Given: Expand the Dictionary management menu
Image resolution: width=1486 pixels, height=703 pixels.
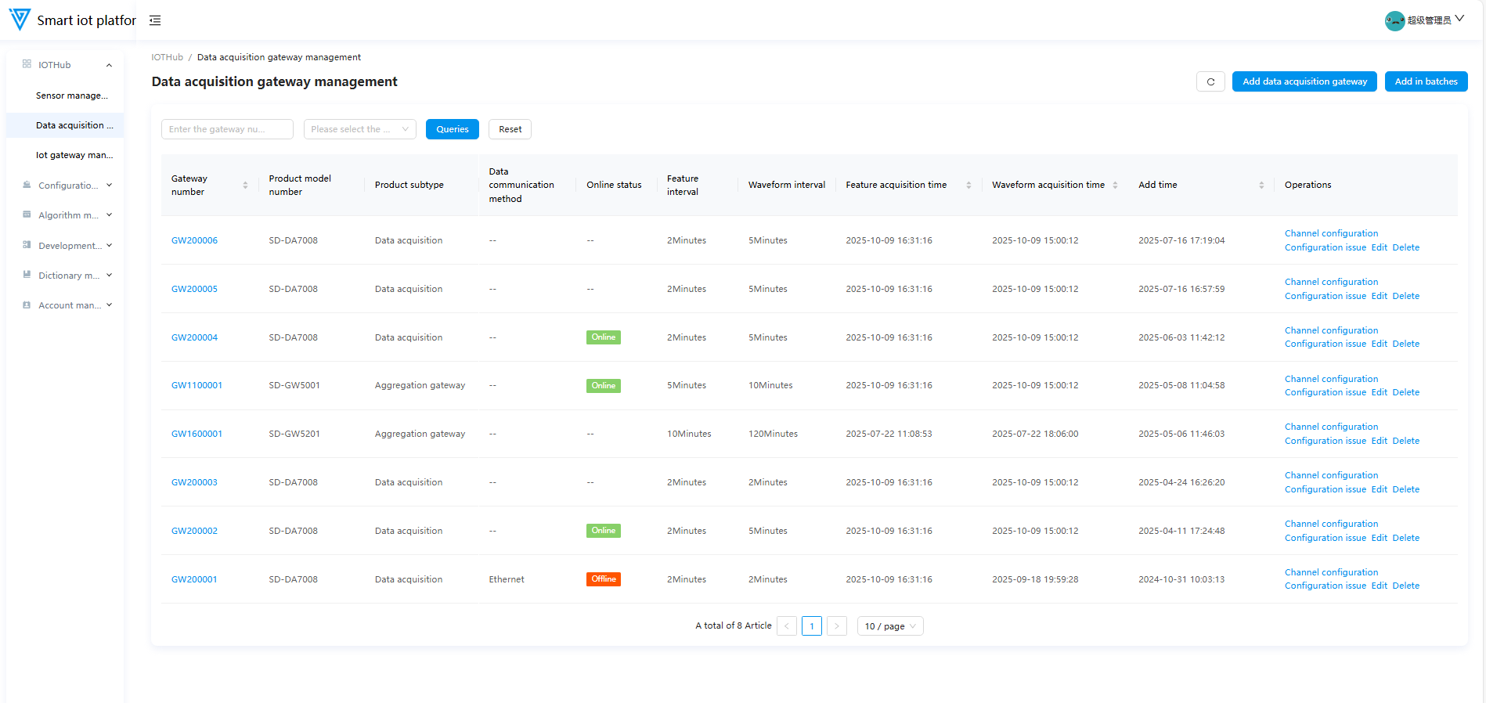Looking at the screenshot, I should 69,276.
